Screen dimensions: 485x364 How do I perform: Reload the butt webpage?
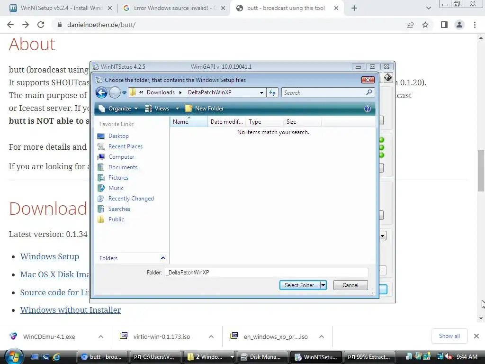coord(41,25)
